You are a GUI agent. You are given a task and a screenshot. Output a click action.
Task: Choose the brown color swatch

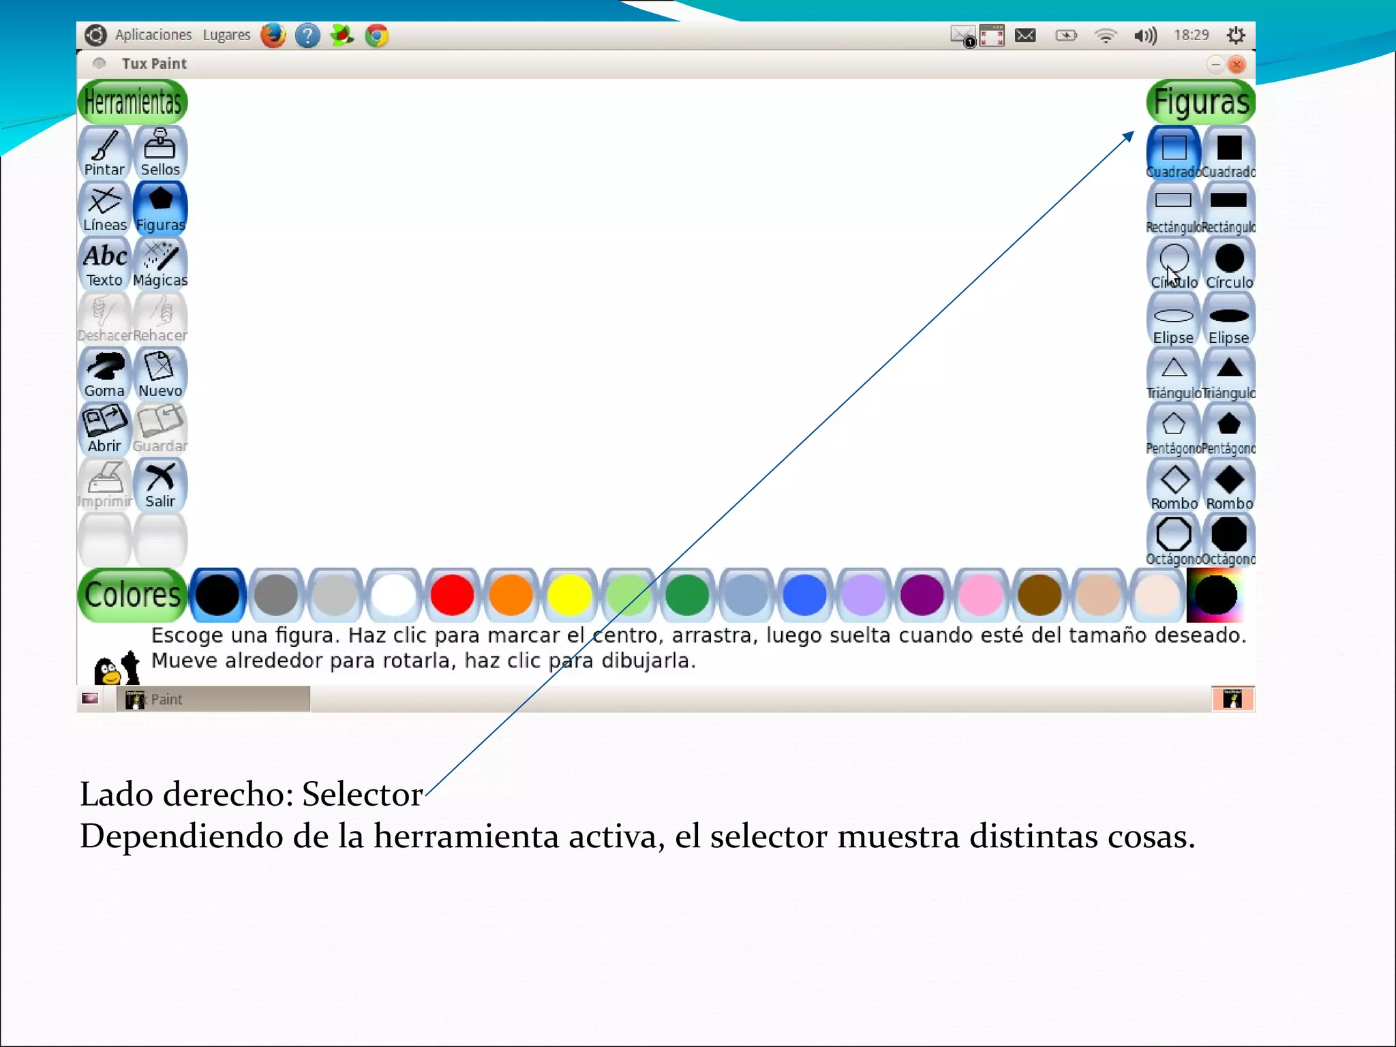tap(1040, 595)
